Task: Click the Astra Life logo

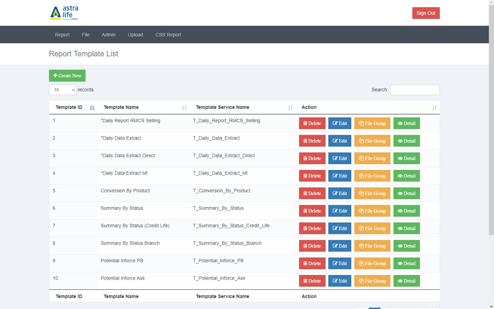Action: (64, 13)
